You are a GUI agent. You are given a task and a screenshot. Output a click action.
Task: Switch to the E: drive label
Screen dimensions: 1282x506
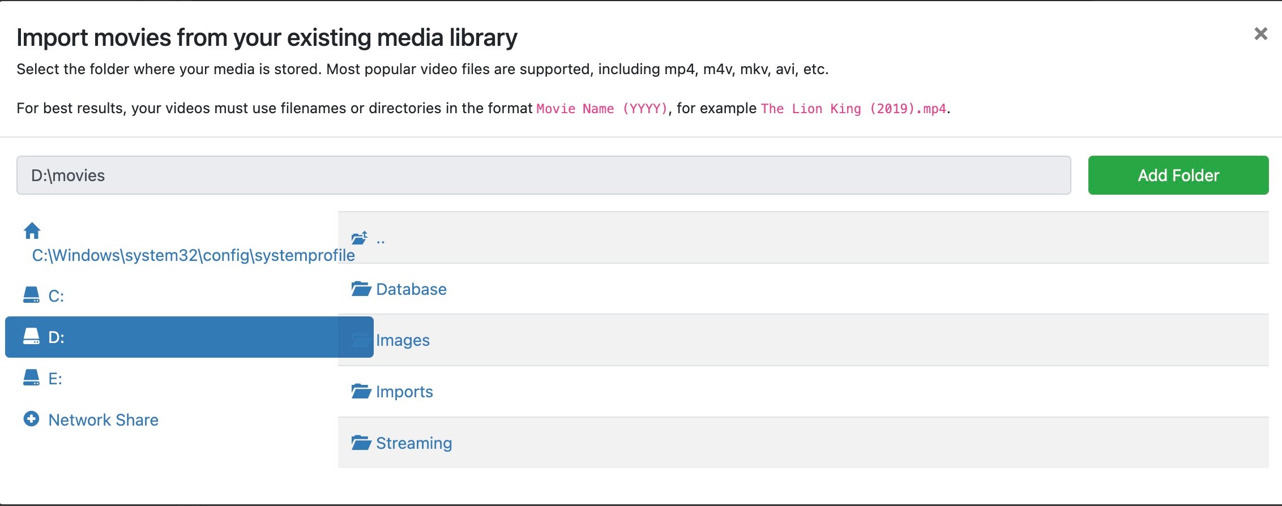[55, 379]
